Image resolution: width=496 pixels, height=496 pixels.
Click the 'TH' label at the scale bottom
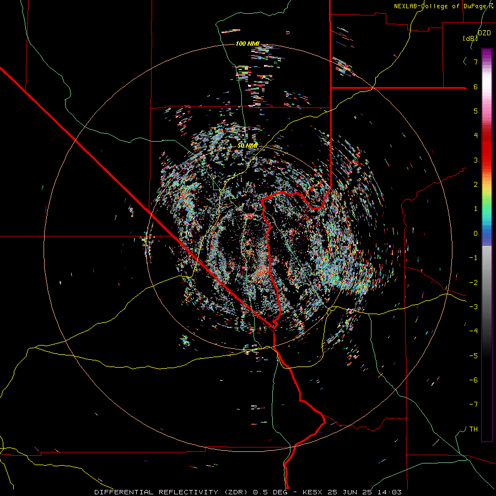pos(473,429)
